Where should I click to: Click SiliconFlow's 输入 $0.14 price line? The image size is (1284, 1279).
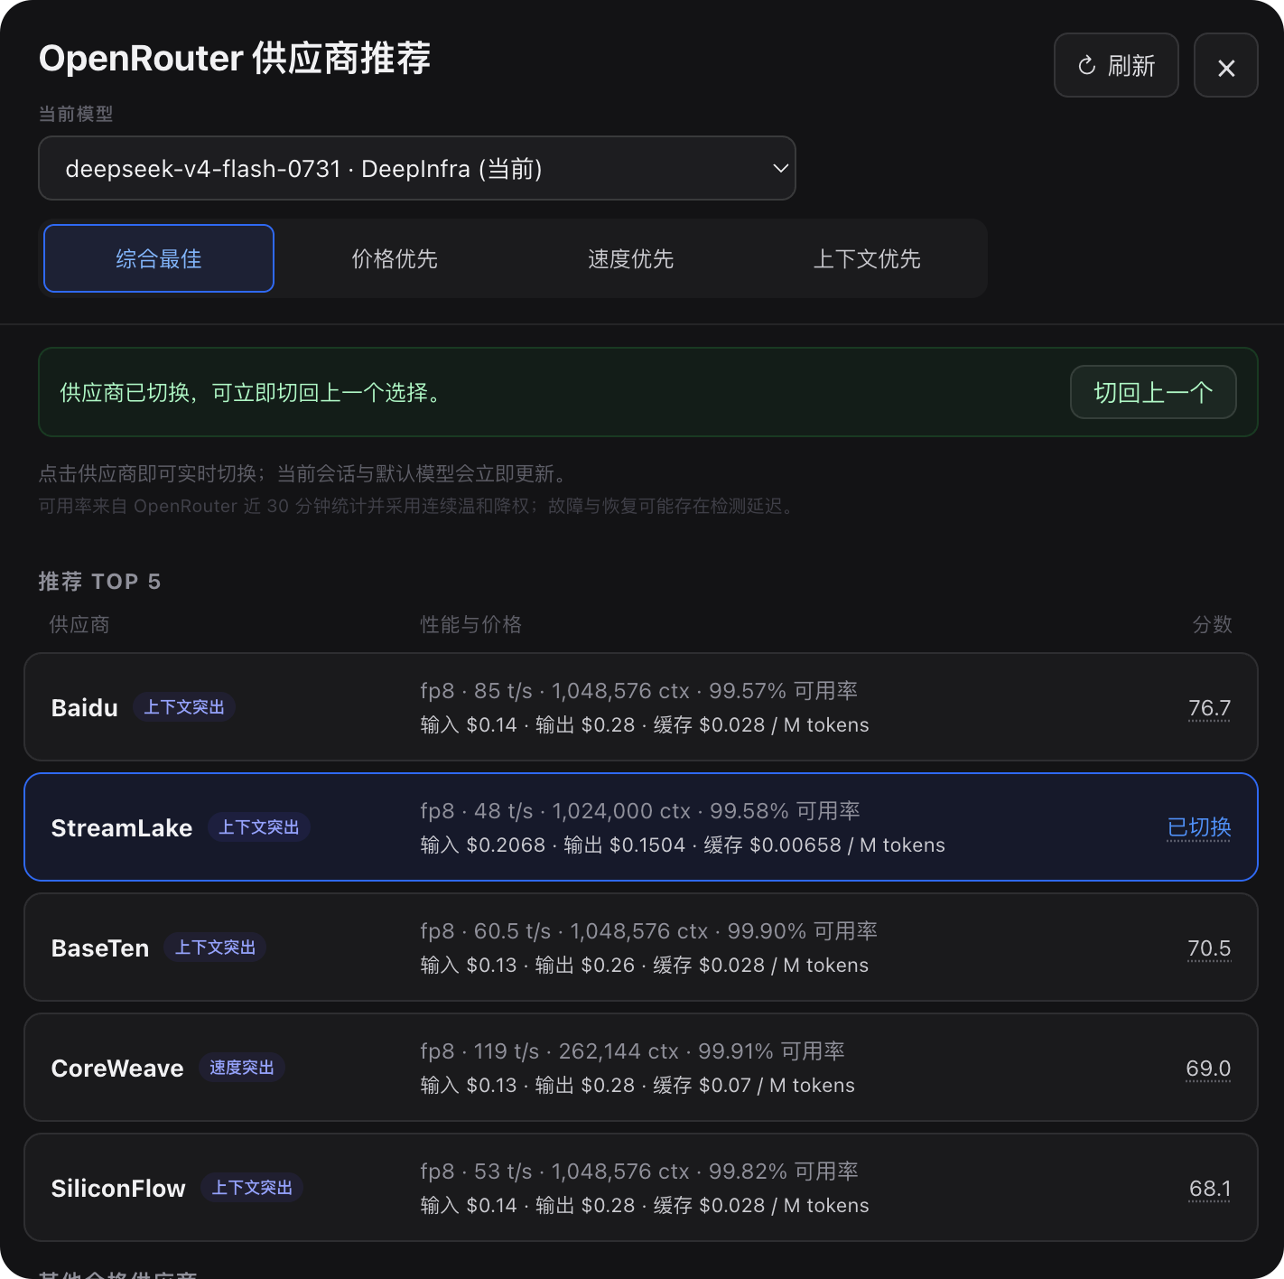pyautogui.click(x=645, y=1206)
